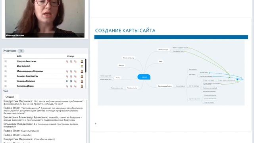Image resolution: width=254 pixels, height=143 pixels.
Task: Click Радюк Олег's 'спасибо)' message
Action: [x=17, y=135]
